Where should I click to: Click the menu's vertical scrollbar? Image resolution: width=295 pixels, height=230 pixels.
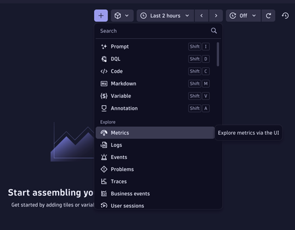[218, 54]
